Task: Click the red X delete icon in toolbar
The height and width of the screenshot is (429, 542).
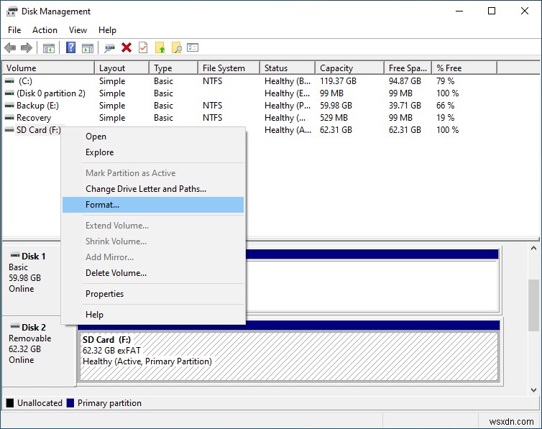Action: 127,47
